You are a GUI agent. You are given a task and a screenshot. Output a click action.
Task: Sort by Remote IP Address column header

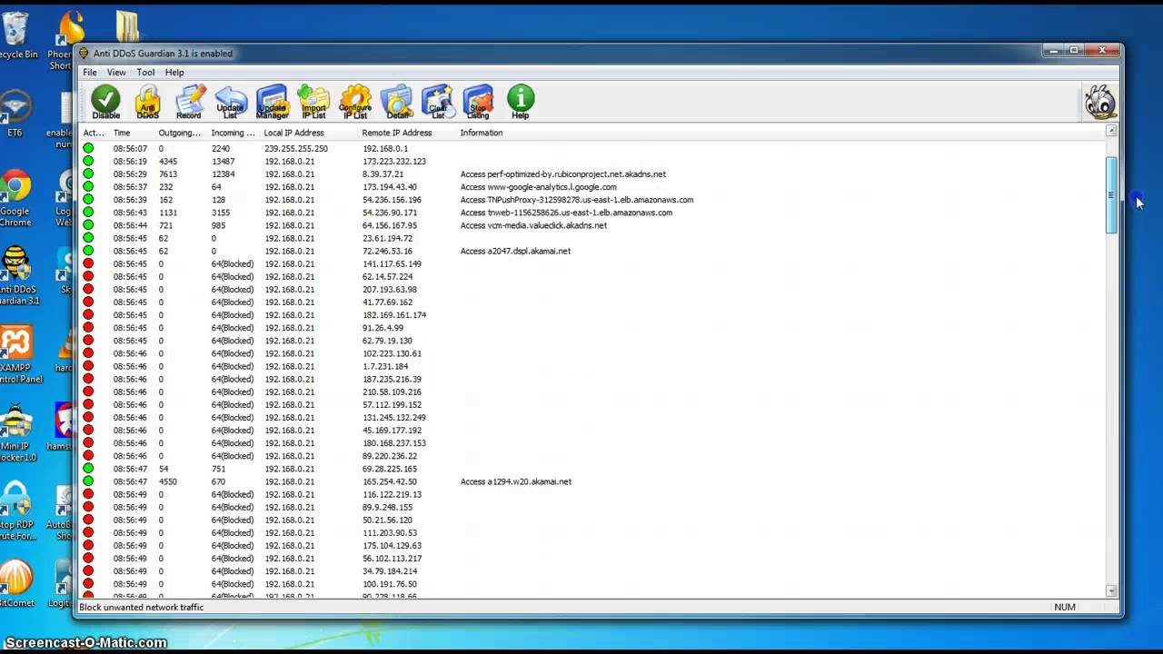click(x=407, y=133)
